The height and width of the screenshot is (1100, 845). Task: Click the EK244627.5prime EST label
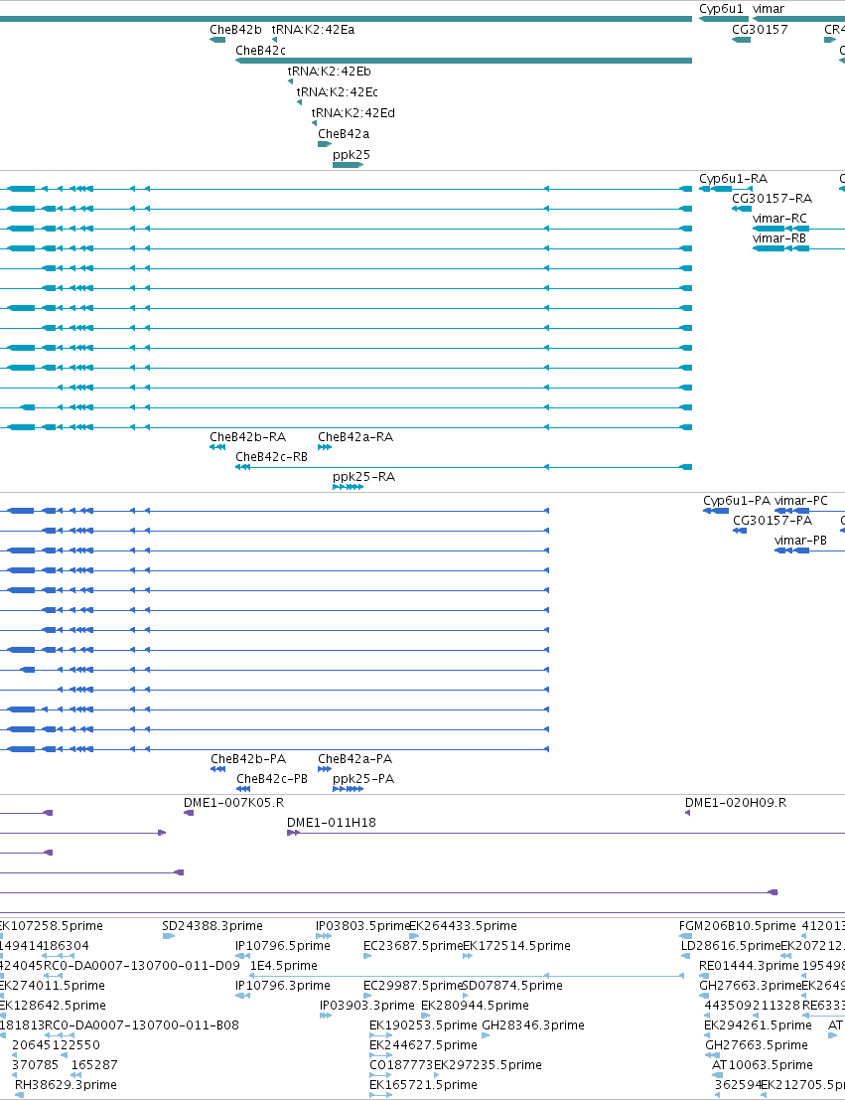point(424,1045)
